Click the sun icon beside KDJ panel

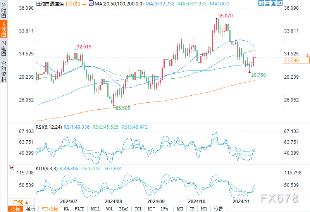click(11, 168)
